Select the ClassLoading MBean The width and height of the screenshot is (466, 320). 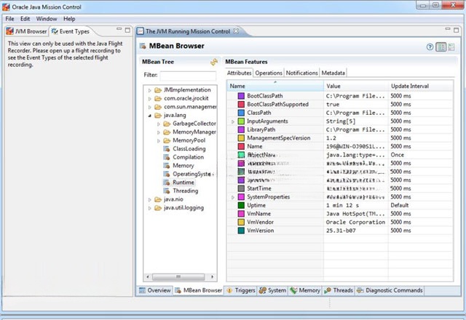pos(189,149)
